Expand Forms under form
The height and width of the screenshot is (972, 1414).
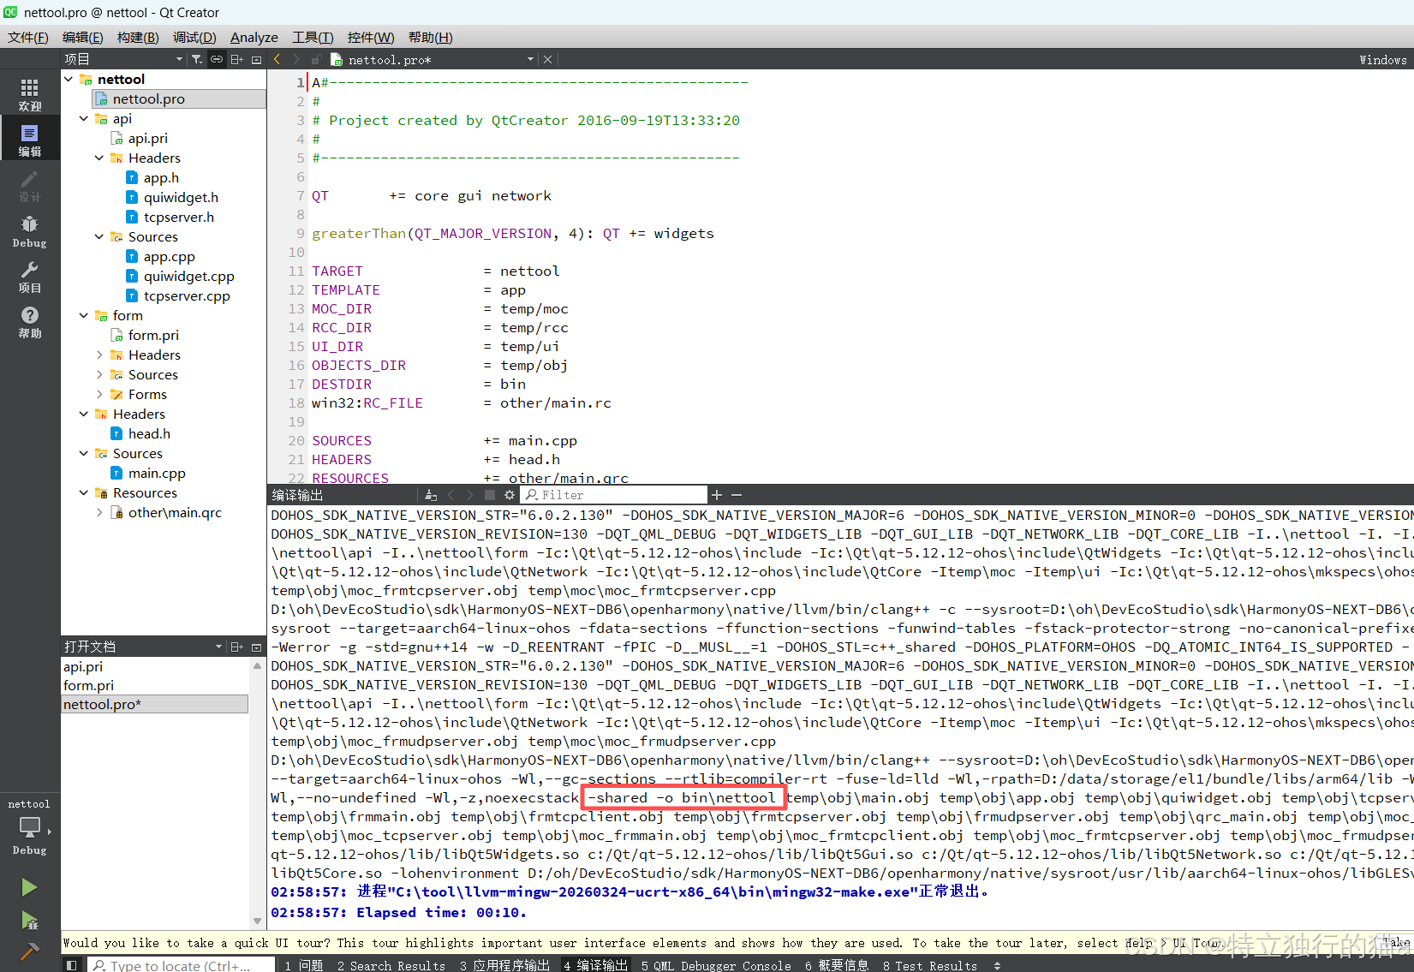(99, 394)
